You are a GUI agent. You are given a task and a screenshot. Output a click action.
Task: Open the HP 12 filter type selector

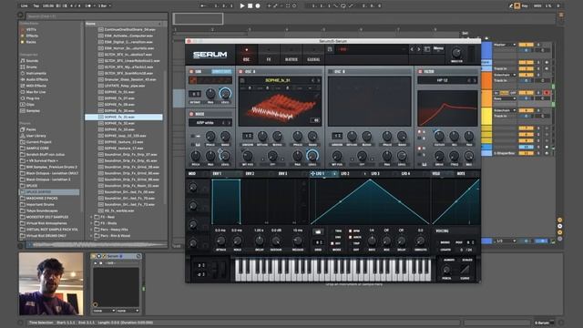point(442,80)
